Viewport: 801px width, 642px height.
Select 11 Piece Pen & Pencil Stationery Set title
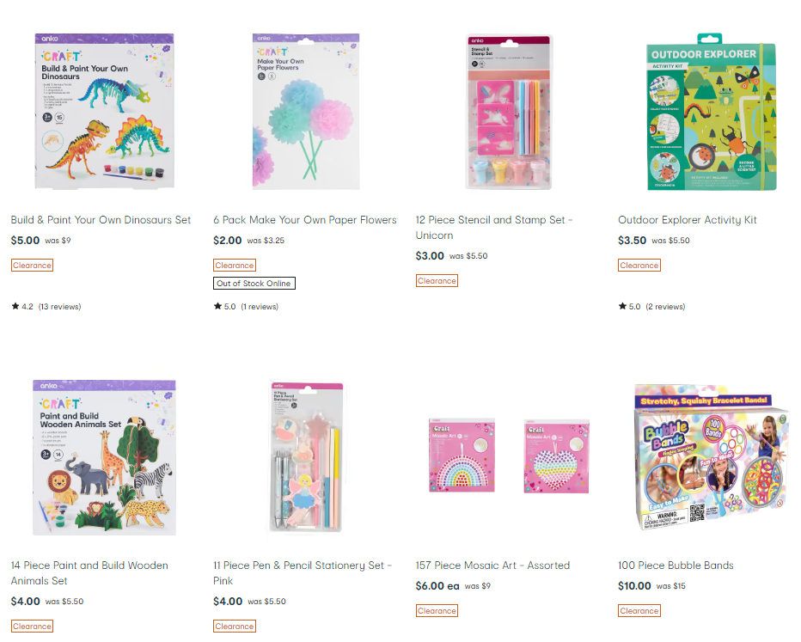pos(303,572)
